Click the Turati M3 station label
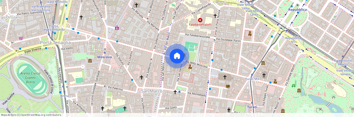354x117 pixels. click(x=252, y=79)
